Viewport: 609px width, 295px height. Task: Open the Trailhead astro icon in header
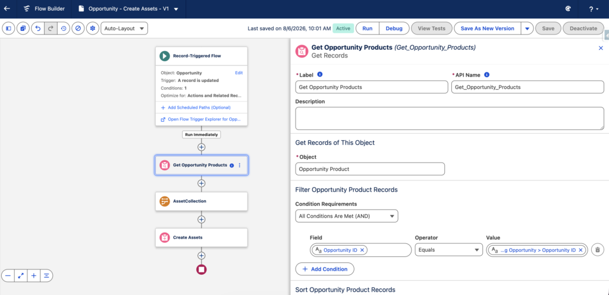(568, 8)
